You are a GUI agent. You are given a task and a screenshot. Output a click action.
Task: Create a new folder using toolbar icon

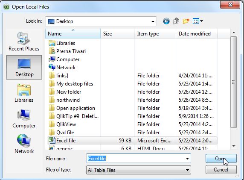coord(186,21)
